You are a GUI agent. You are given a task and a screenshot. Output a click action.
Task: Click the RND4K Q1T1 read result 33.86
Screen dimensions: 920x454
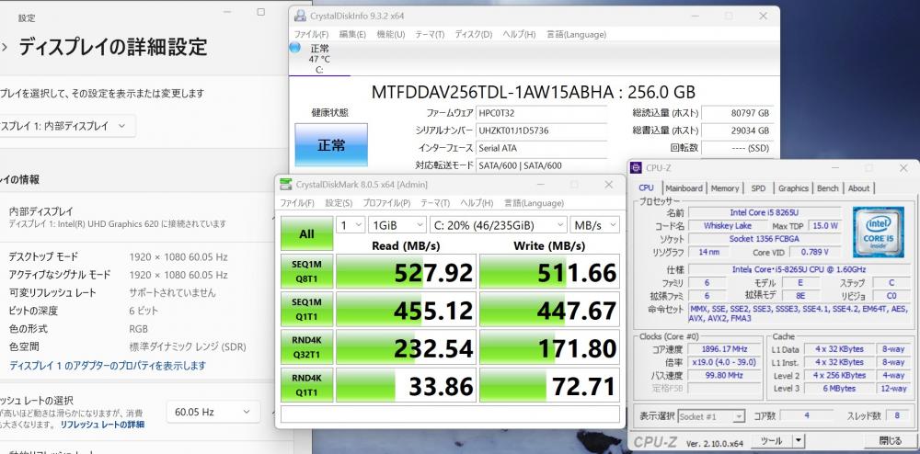click(x=406, y=385)
